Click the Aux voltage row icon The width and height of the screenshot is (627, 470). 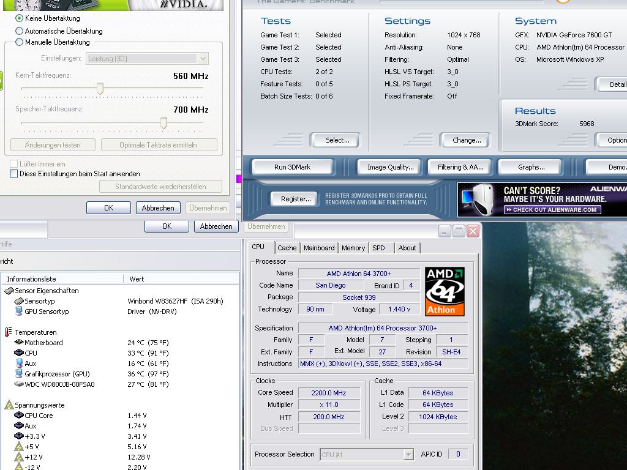coord(19,425)
